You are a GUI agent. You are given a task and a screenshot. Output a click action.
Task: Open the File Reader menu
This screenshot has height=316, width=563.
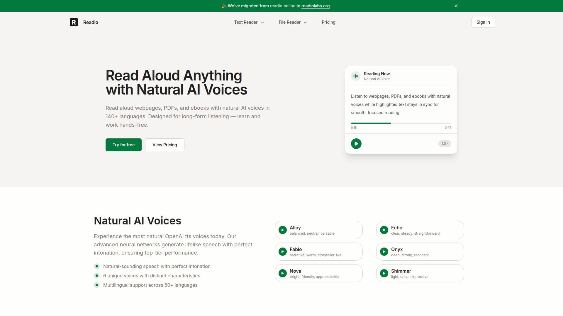(293, 22)
